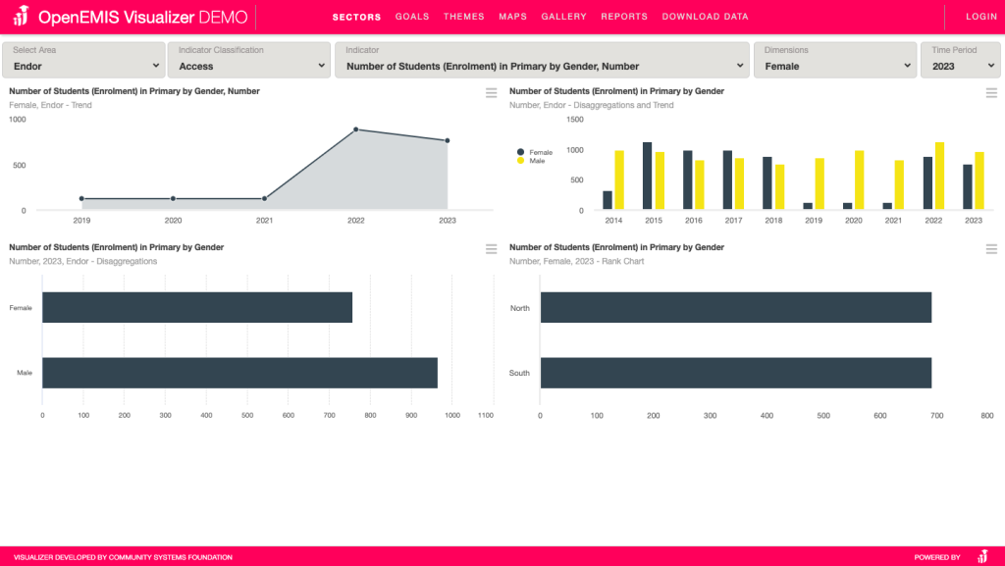Screen dimensions: 1005x566
Task: Open the Maps menu item
Action: click(x=512, y=17)
